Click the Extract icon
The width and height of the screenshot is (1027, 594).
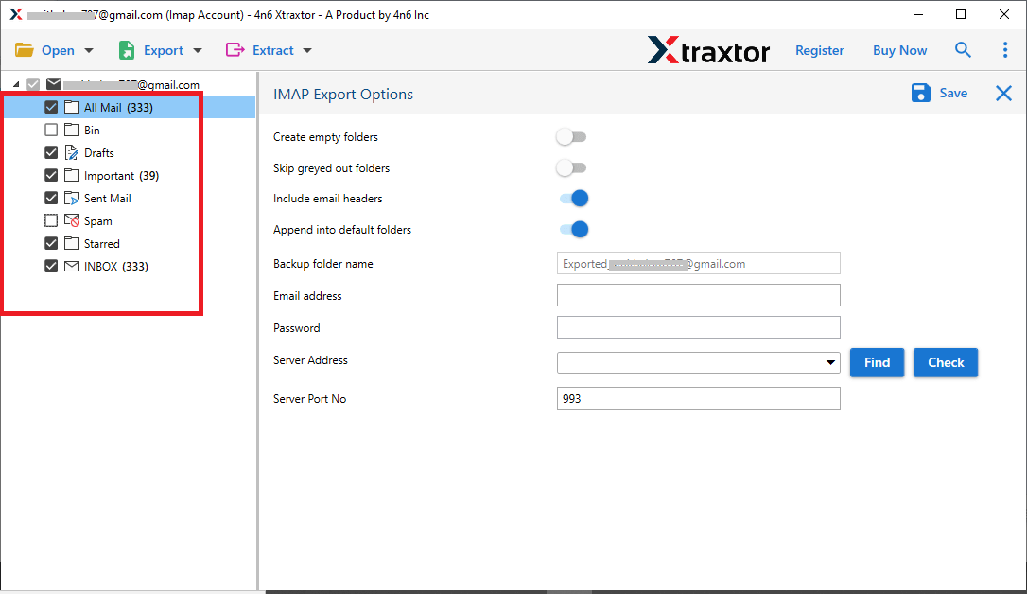pyautogui.click(x=235, y=49)
